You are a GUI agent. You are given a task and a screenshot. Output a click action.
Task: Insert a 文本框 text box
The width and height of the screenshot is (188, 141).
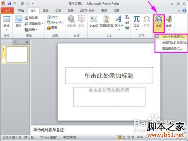click(93, 19)
